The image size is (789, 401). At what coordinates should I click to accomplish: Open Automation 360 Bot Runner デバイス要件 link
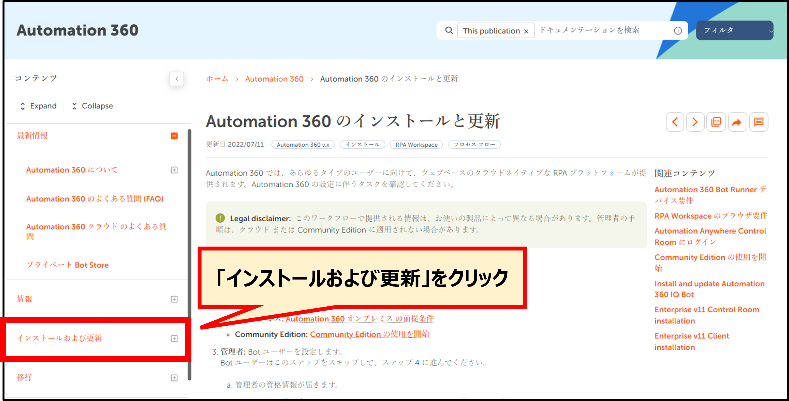710,195
